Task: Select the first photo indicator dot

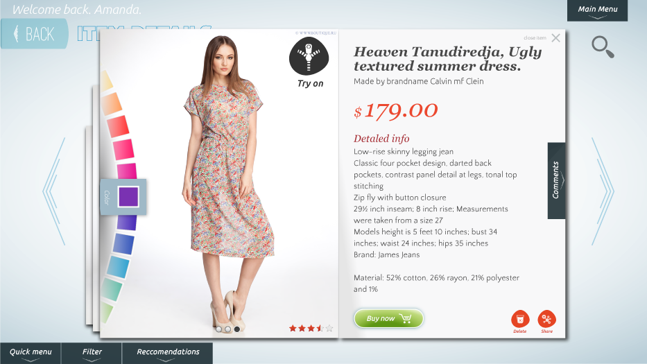Action: [x=219, y=329]
